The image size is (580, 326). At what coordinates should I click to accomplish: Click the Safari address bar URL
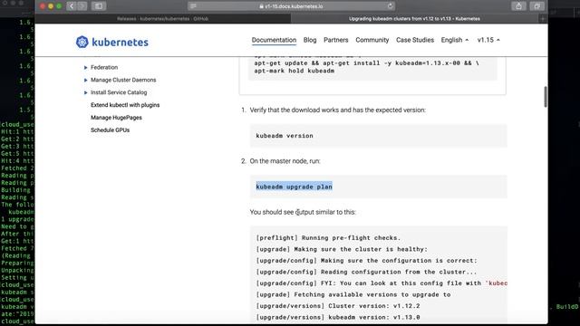pos(291,6)
